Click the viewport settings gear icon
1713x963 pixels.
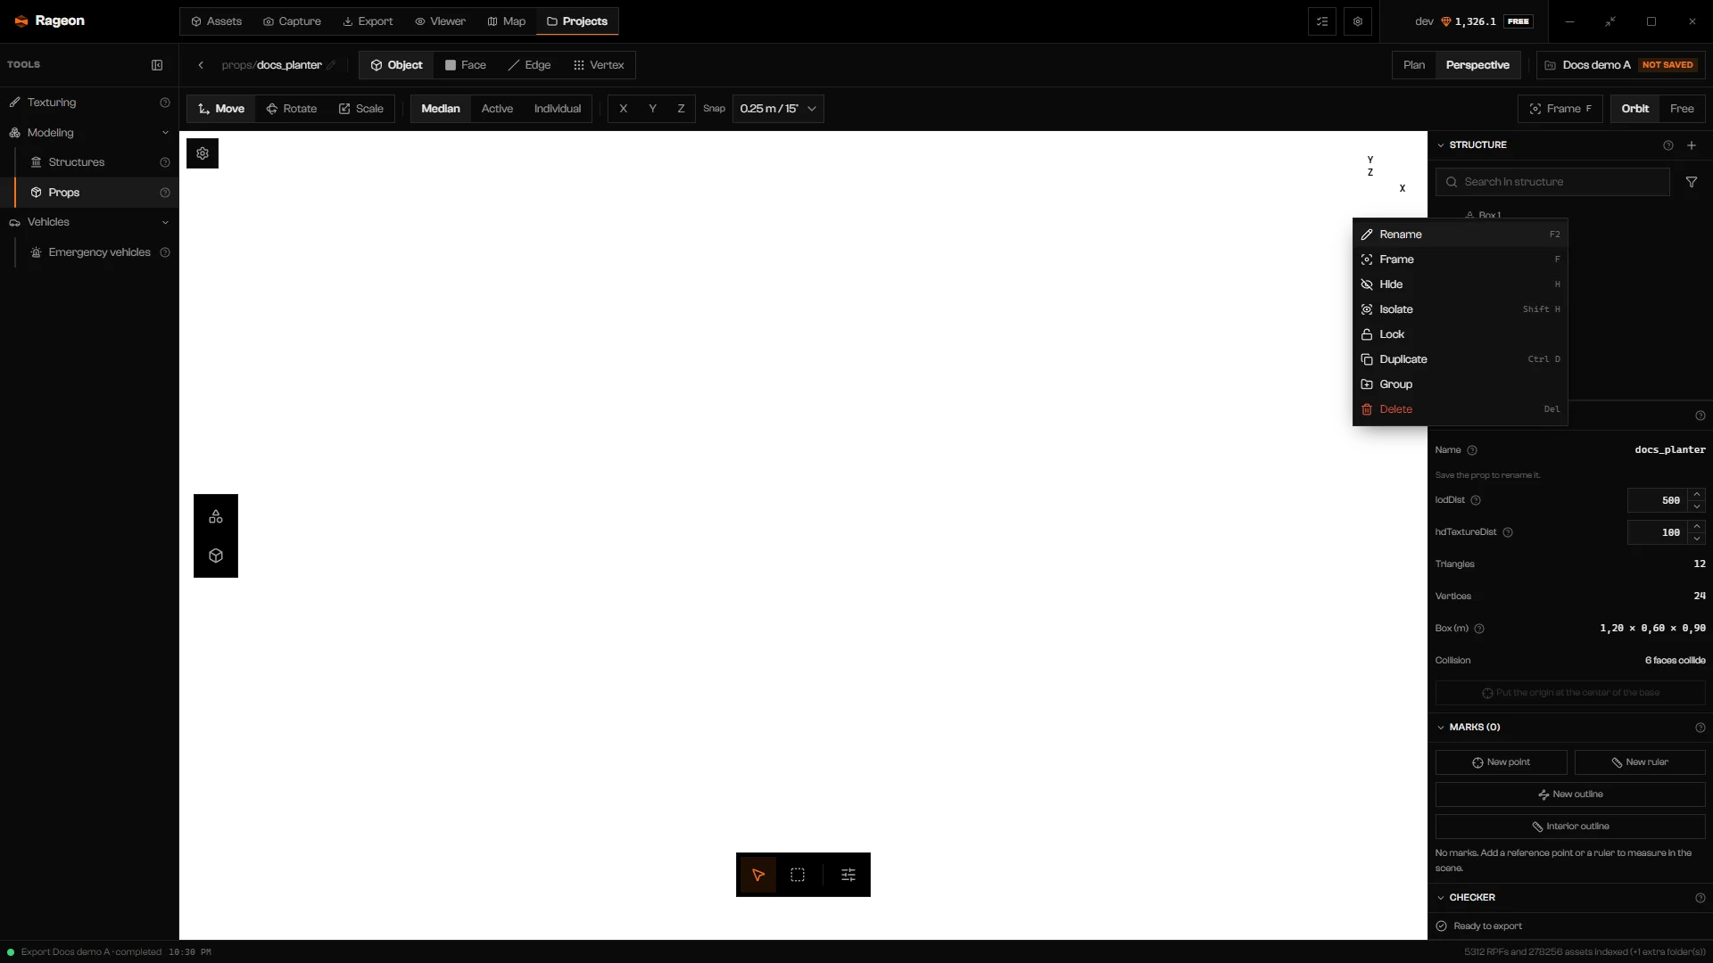(203, 153)
